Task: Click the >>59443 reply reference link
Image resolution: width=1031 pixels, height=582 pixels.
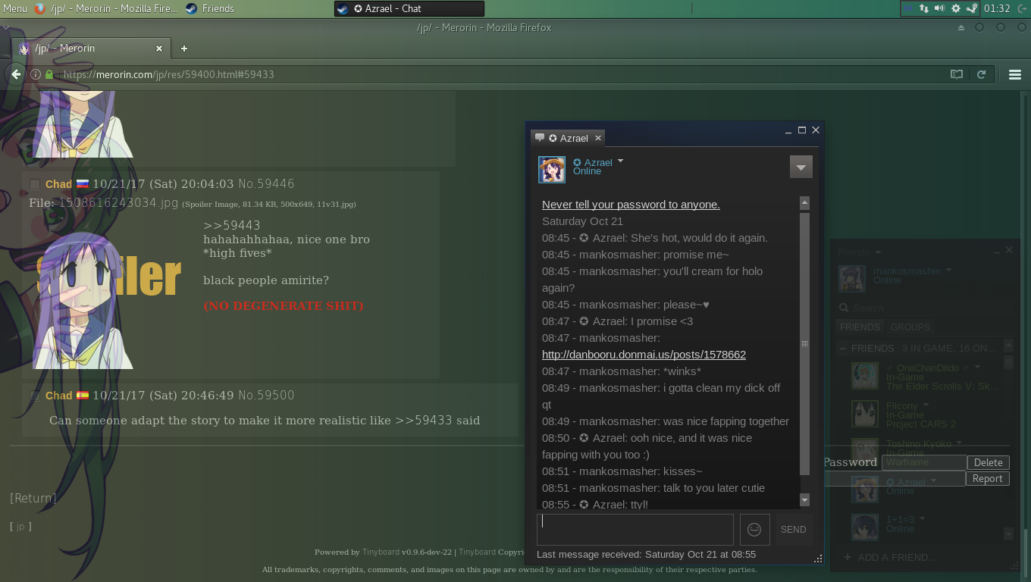Action: (x=232, y=226)
